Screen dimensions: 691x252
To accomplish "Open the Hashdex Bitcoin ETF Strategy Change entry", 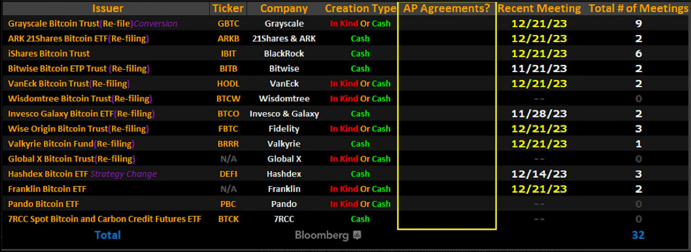I will (82, 174).
